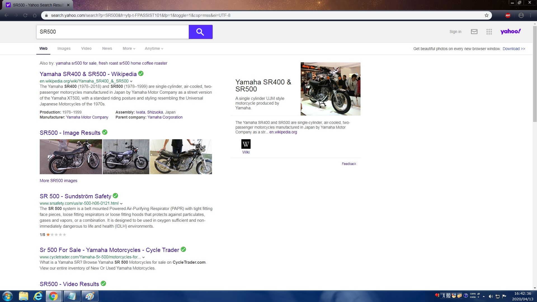Click the purple search magnifier button
The height and width of the screenshot is (302, 537).
coord(201,32)
